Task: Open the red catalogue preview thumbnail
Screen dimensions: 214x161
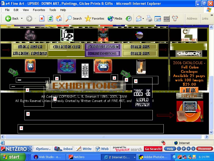Action: pyautogui.click(x=190, y=111)
